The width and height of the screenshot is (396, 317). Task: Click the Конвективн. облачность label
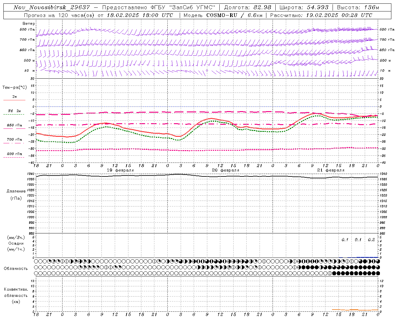click(16, 293)
